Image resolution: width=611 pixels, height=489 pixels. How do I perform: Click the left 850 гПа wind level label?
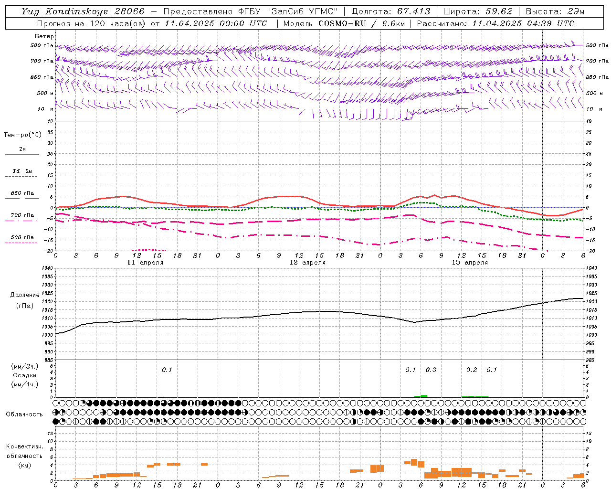pyautogui.click(x=42, y=77)
